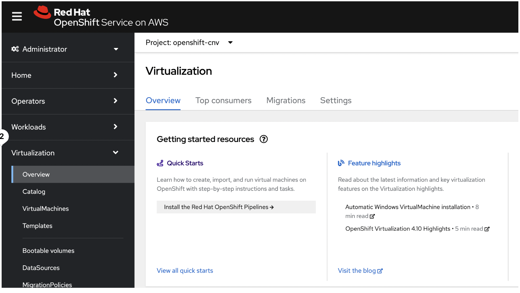The image size is (520, 293).
Task: Click Install the Red Hat OpenShift Pipelines
Action: coord(218,207)
